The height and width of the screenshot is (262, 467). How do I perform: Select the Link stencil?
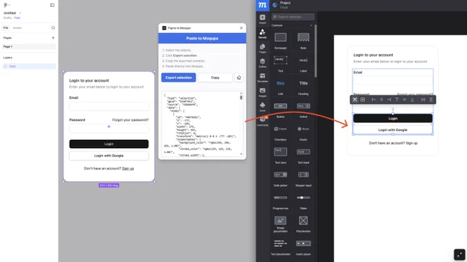tap(281, 83)
